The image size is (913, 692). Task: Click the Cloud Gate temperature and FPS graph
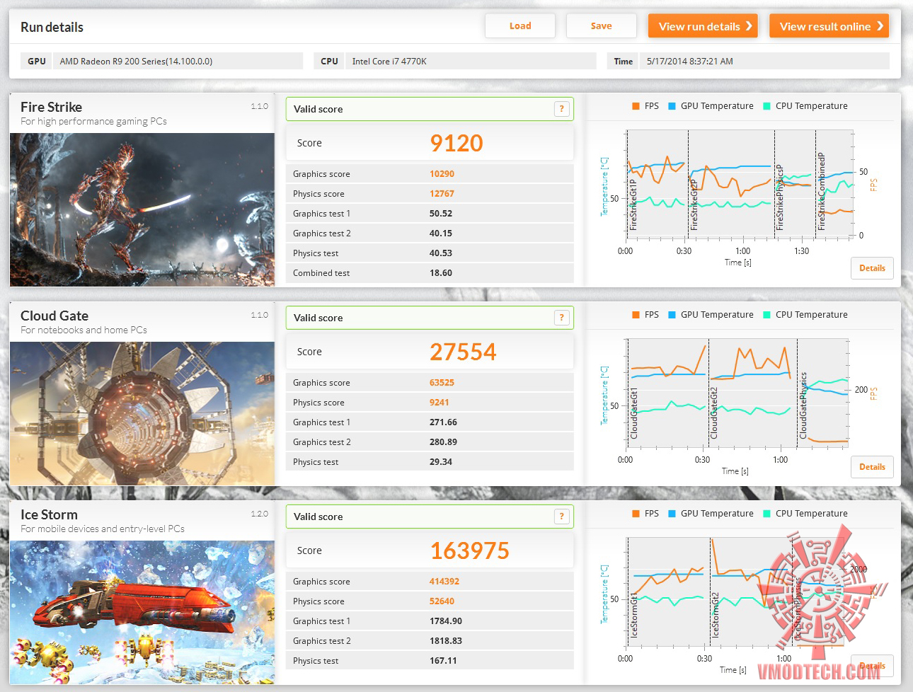(x=736, y=393)
